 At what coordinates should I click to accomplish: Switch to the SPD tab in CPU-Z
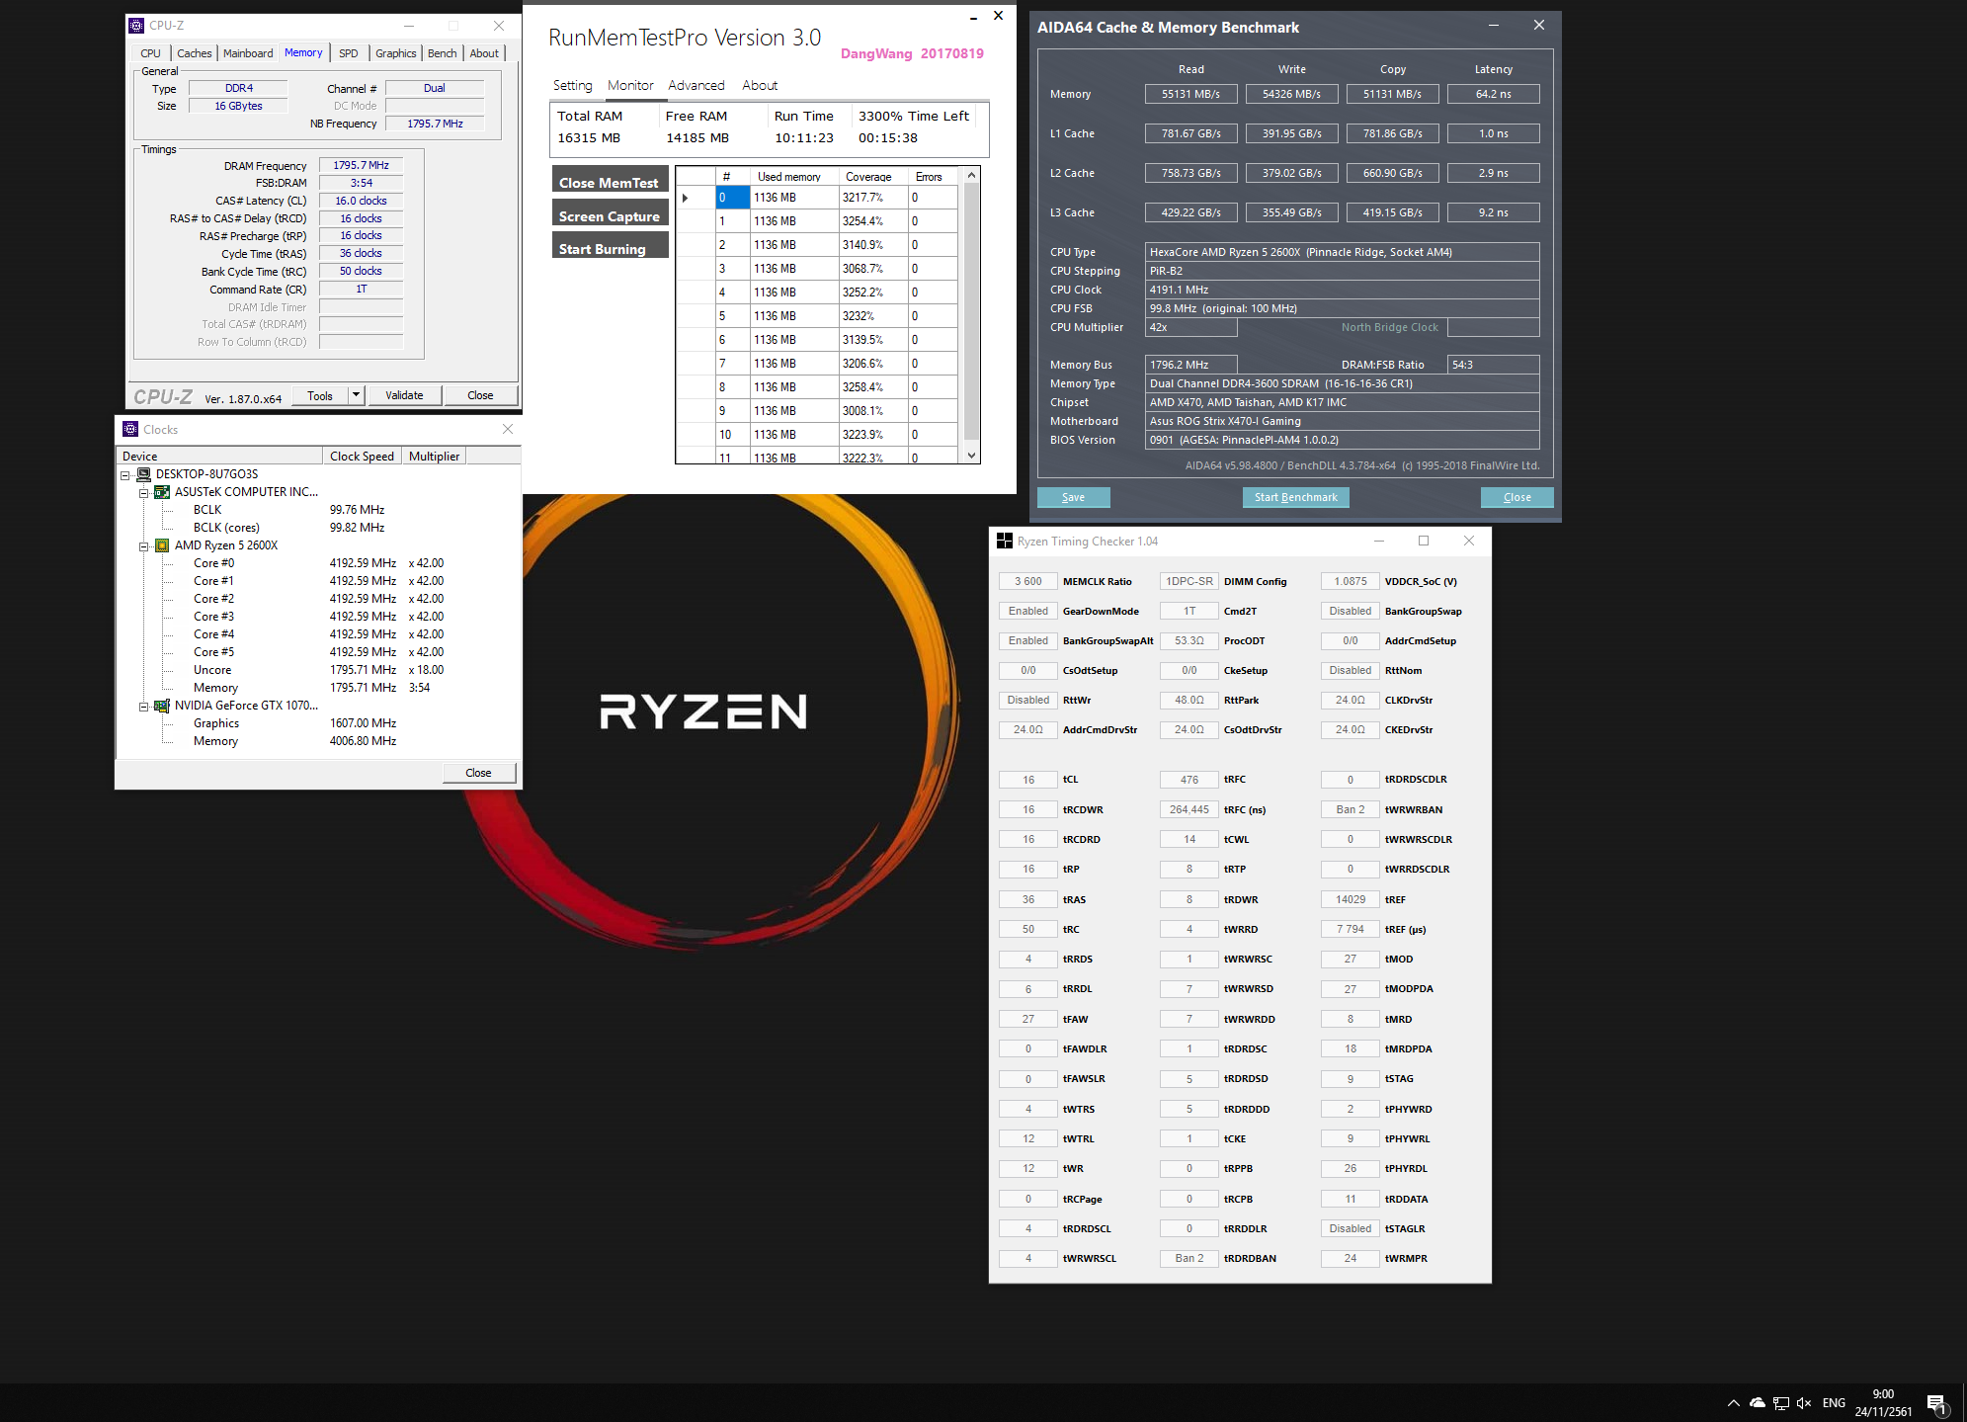tap(348, 53)
